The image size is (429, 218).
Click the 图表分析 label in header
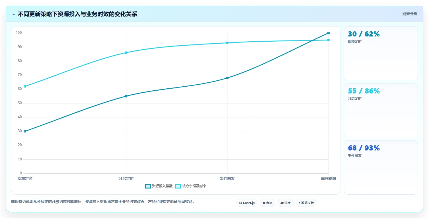point(410,14)
